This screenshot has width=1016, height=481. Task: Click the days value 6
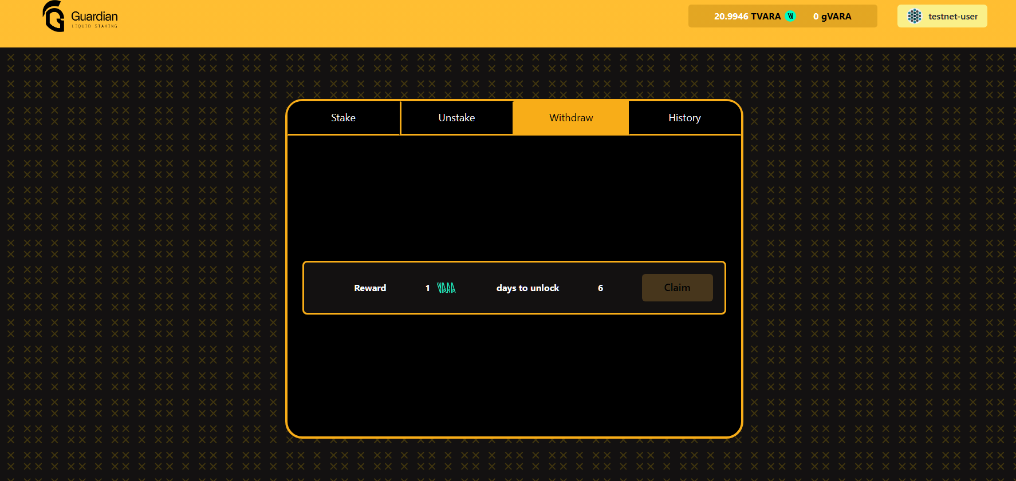(600, 288)
